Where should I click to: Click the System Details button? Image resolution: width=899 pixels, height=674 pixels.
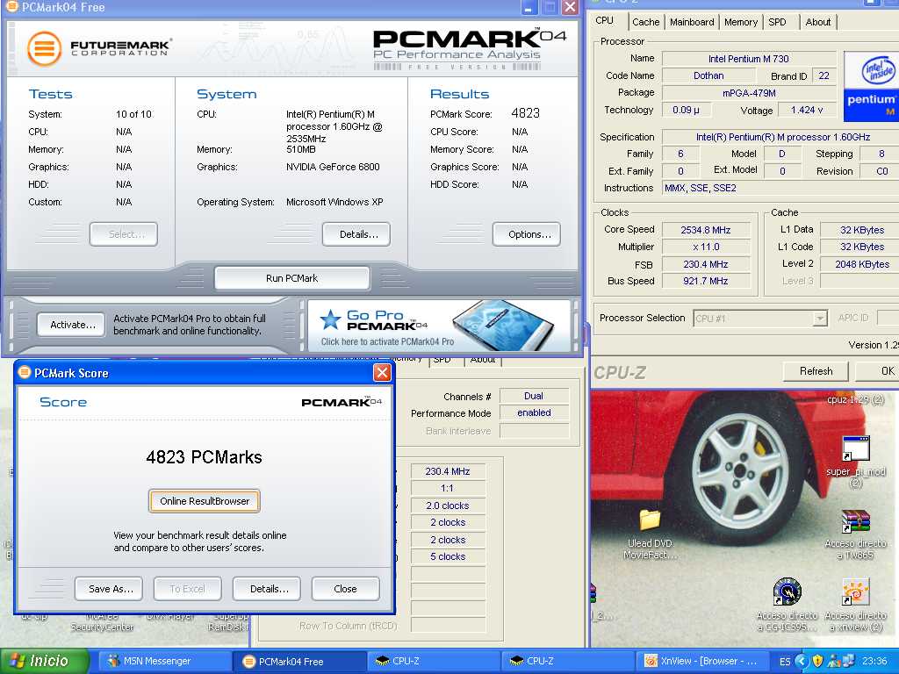click(x=358, y=234)
